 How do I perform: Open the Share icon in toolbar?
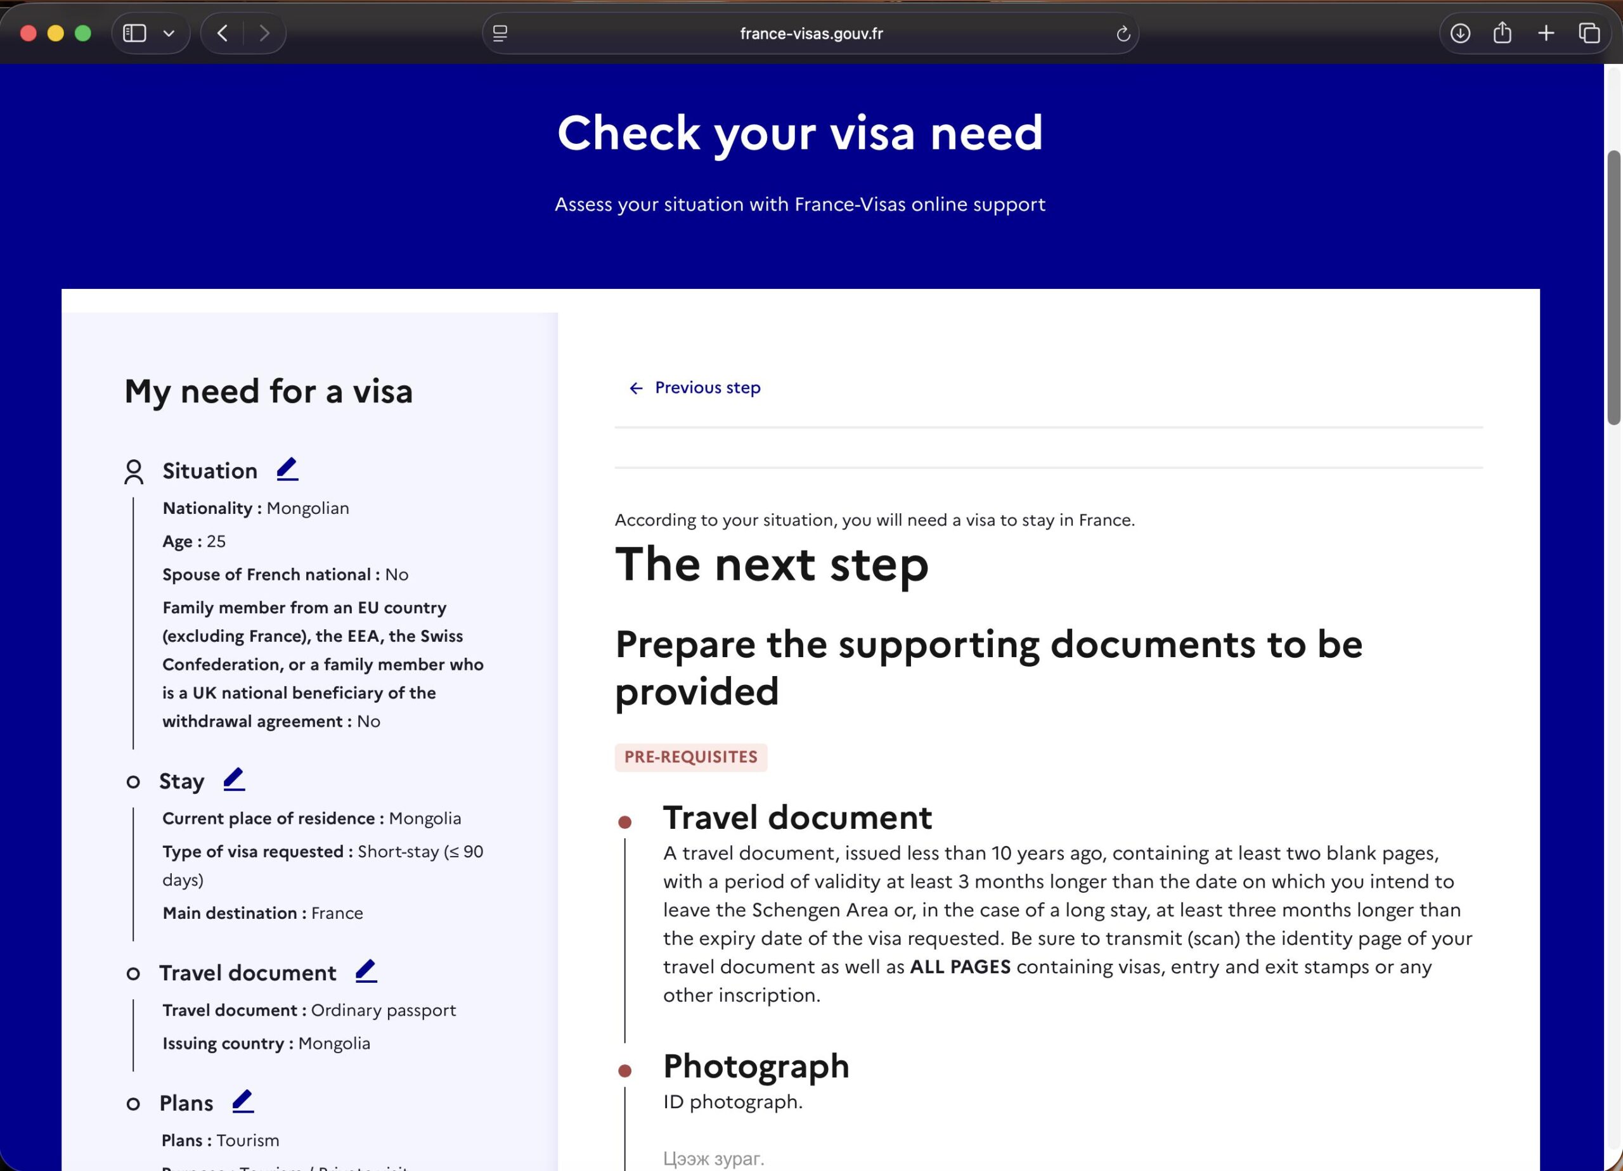point(1502,33)
